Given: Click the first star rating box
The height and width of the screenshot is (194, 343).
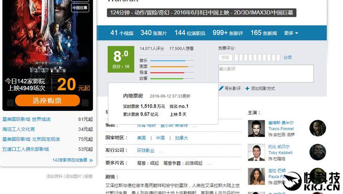Looking at the screenshot, I should click(x=236, y=58).
